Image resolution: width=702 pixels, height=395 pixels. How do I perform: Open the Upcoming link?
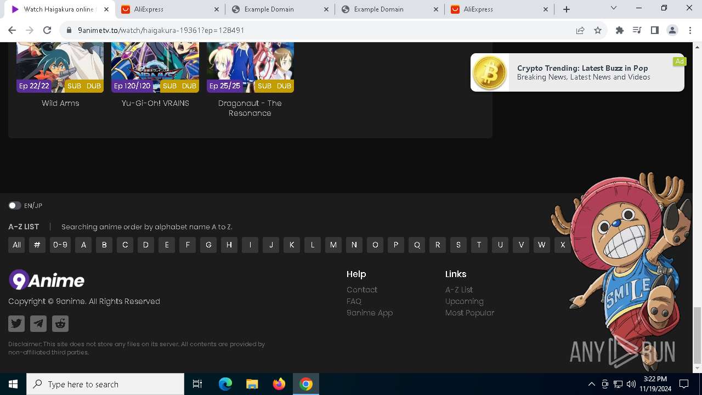click(465, 301)
